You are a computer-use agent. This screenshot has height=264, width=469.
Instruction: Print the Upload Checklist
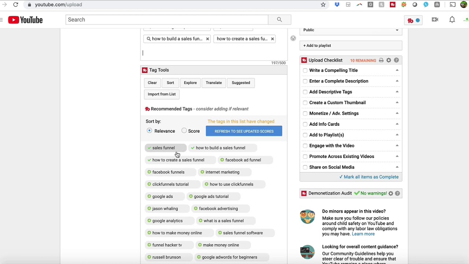coord(381,60)
